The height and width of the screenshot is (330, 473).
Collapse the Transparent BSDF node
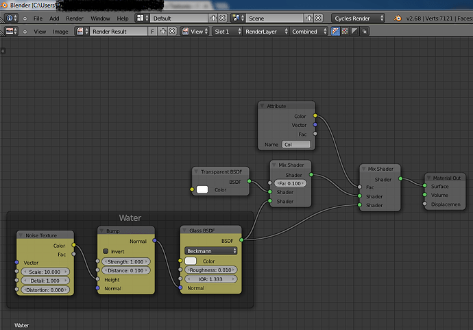coord(196,172)
